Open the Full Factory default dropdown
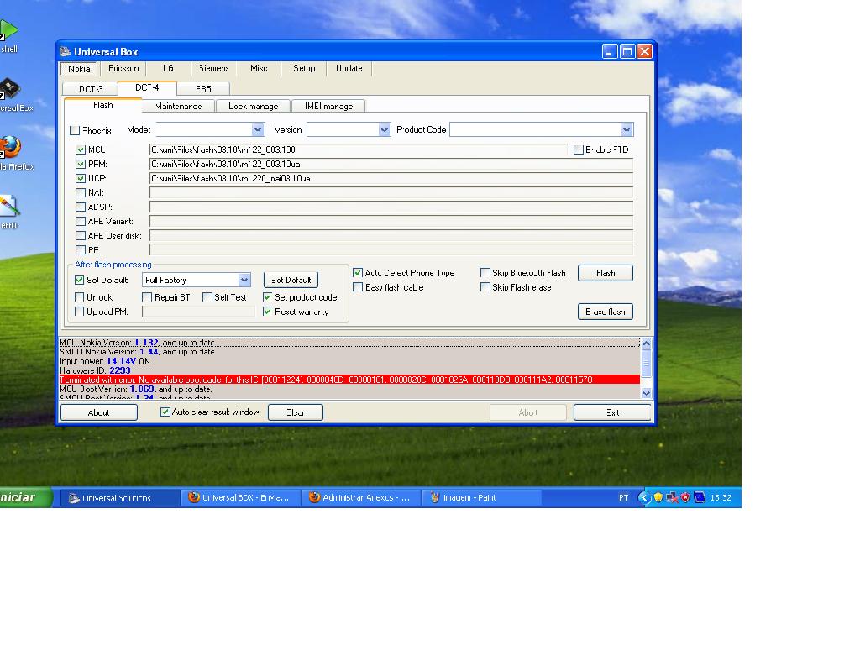This screenshot has width=860, height=645. coord(244,281)
